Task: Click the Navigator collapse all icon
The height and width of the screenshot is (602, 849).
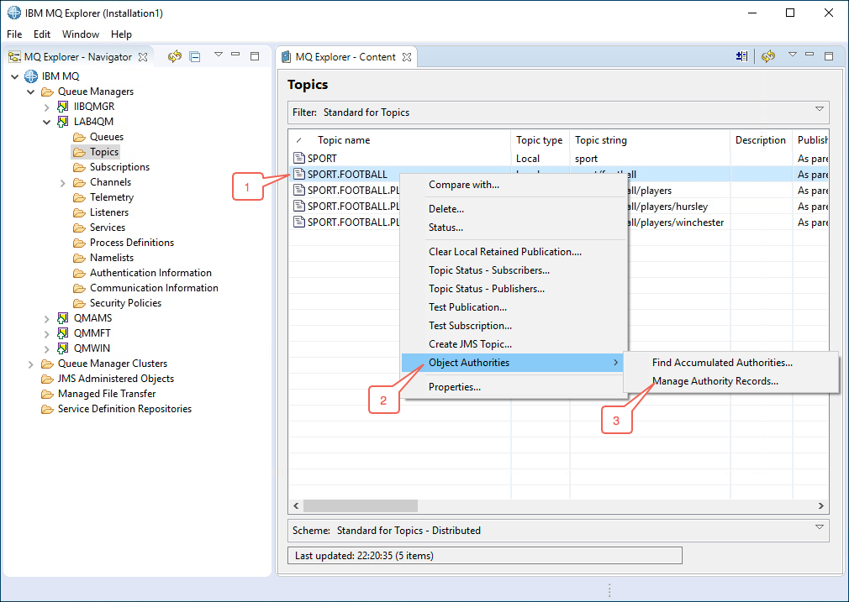Action: pyautogui.click(x=196, y=56)
